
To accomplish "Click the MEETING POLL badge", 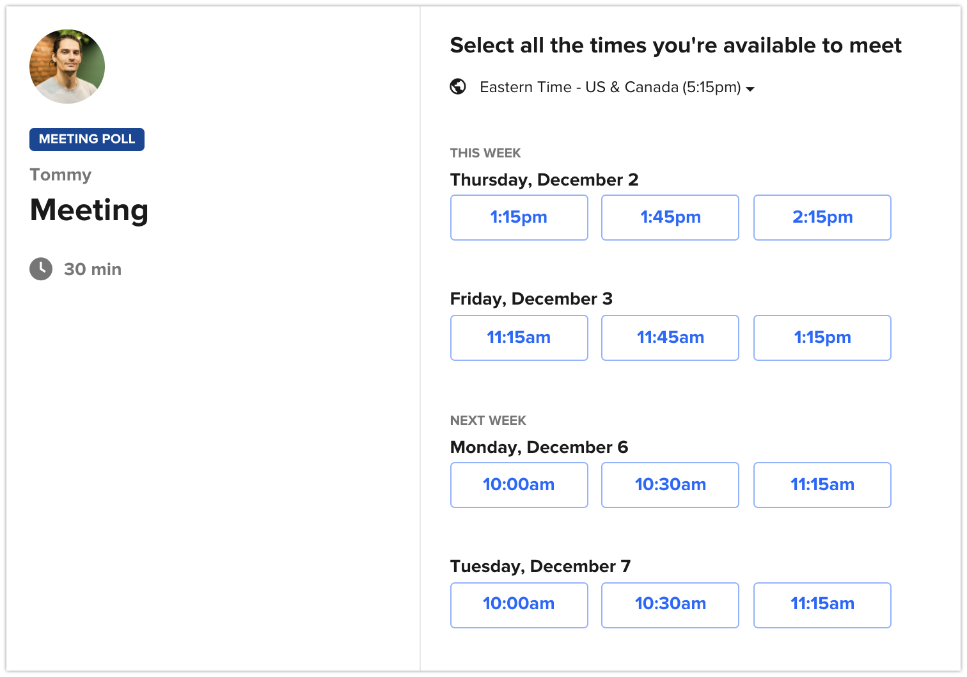I will [86, 139].
